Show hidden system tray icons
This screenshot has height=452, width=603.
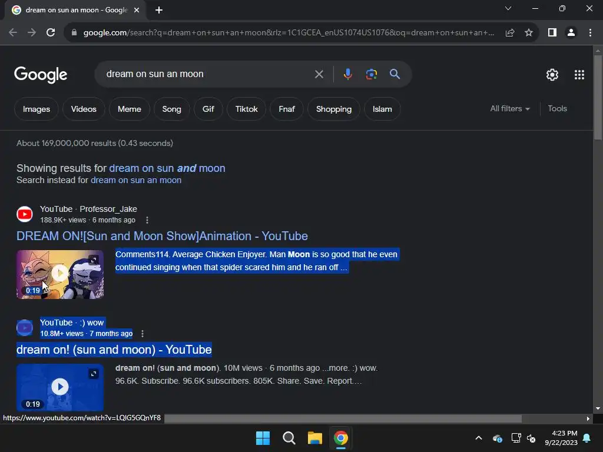click(x=479, y=438)
